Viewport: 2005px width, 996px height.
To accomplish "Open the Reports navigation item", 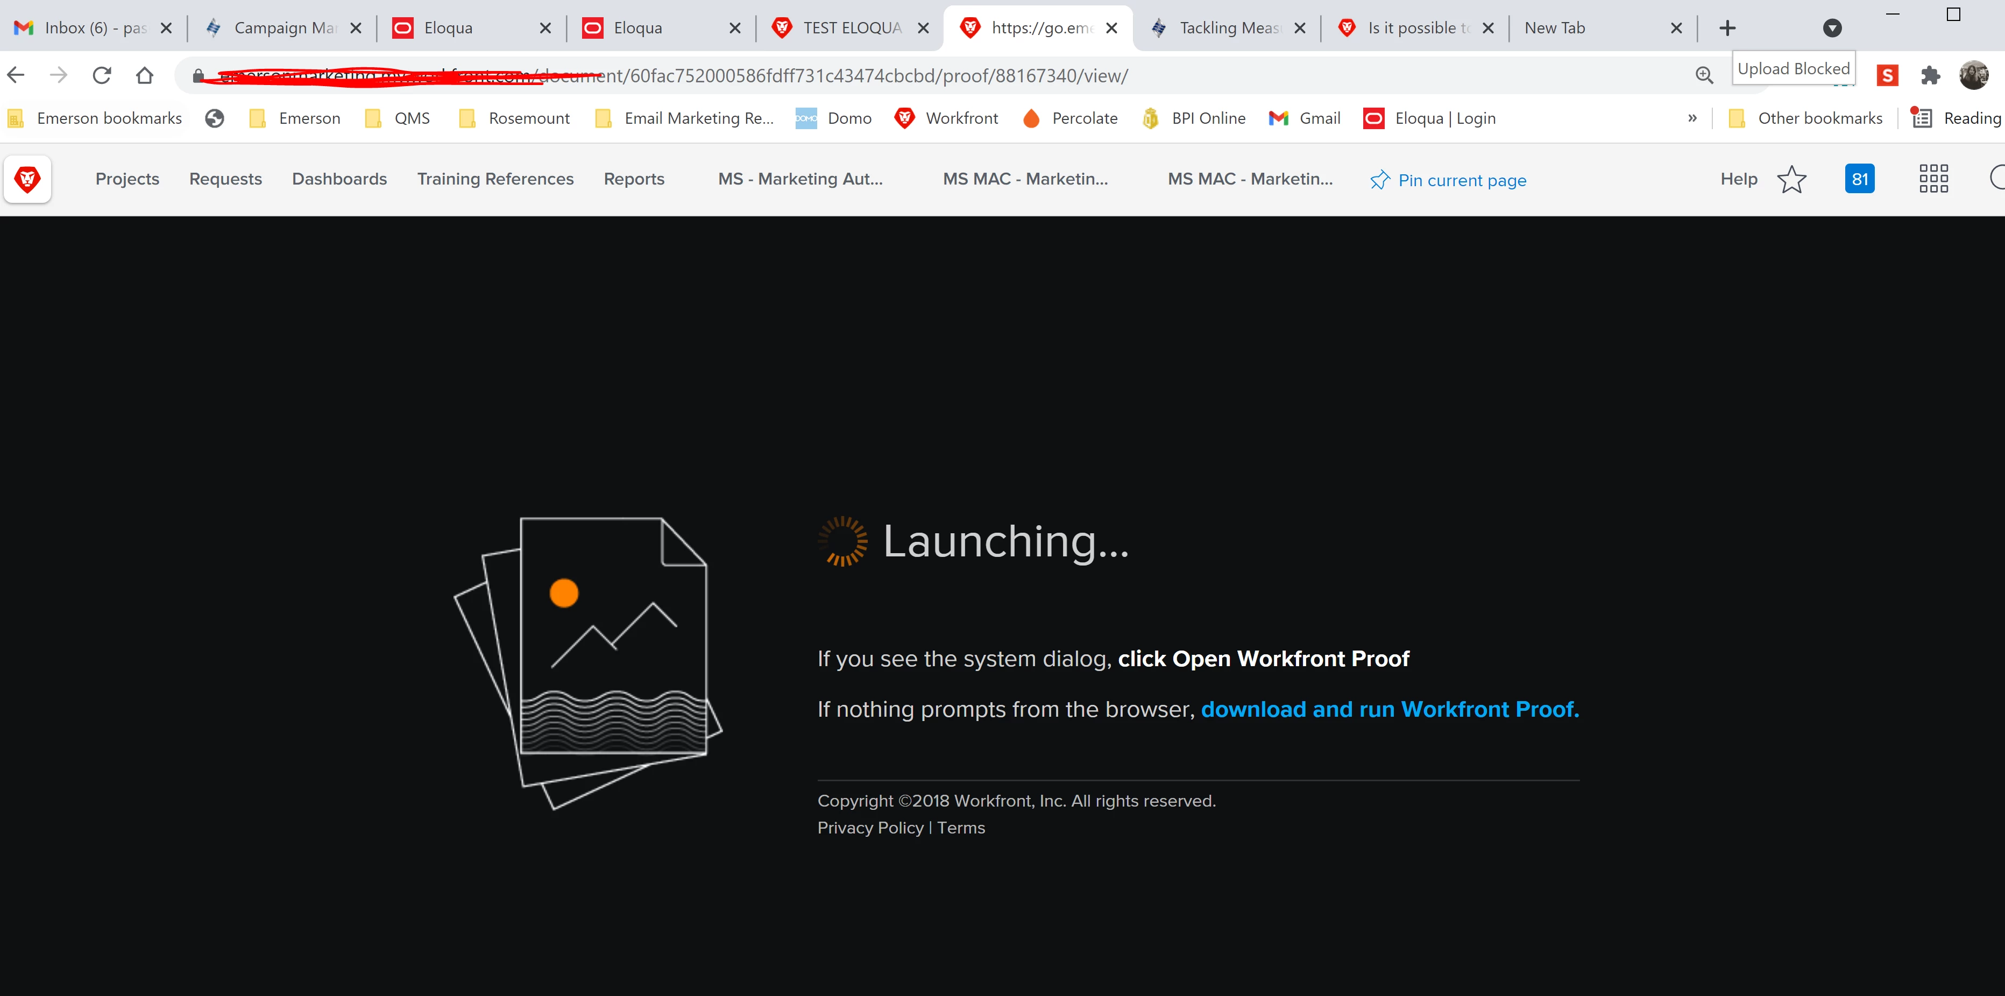I will (634, 179).
